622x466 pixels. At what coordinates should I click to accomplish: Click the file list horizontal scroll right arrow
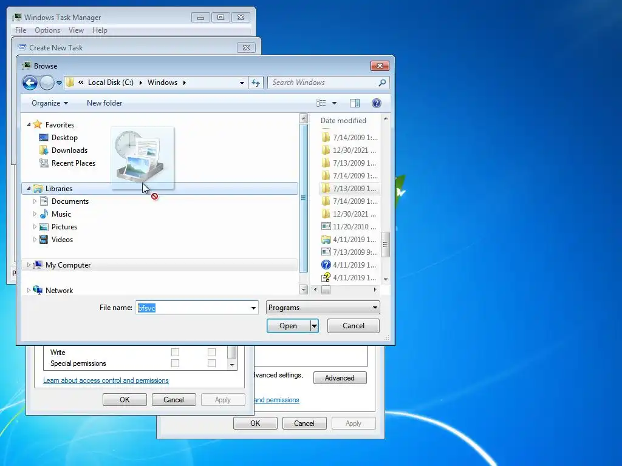[x=375, y=290]
